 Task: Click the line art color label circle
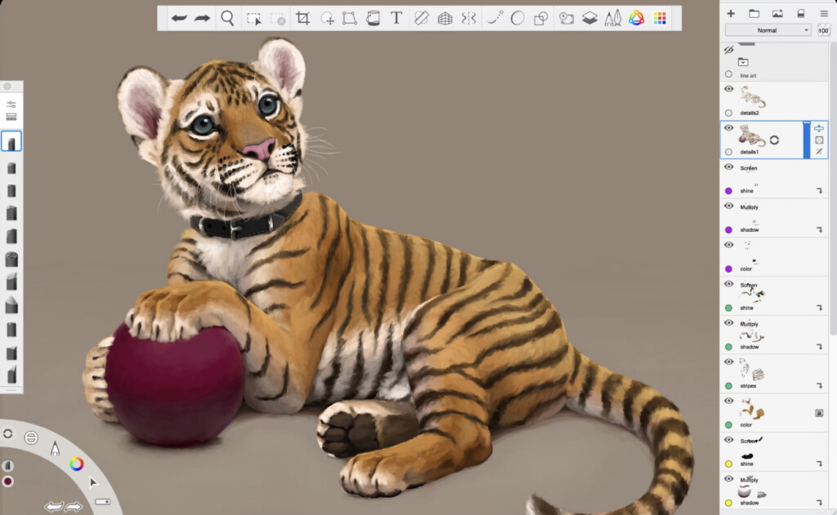(x=728, y=74)
